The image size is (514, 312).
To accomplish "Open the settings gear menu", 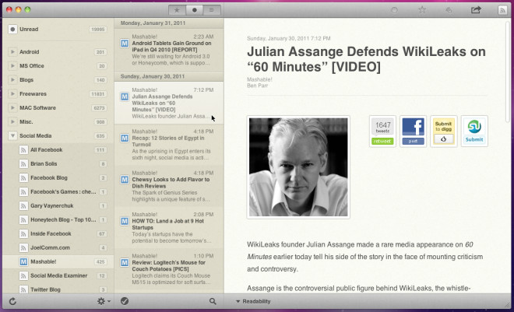I will click(104, 301).
